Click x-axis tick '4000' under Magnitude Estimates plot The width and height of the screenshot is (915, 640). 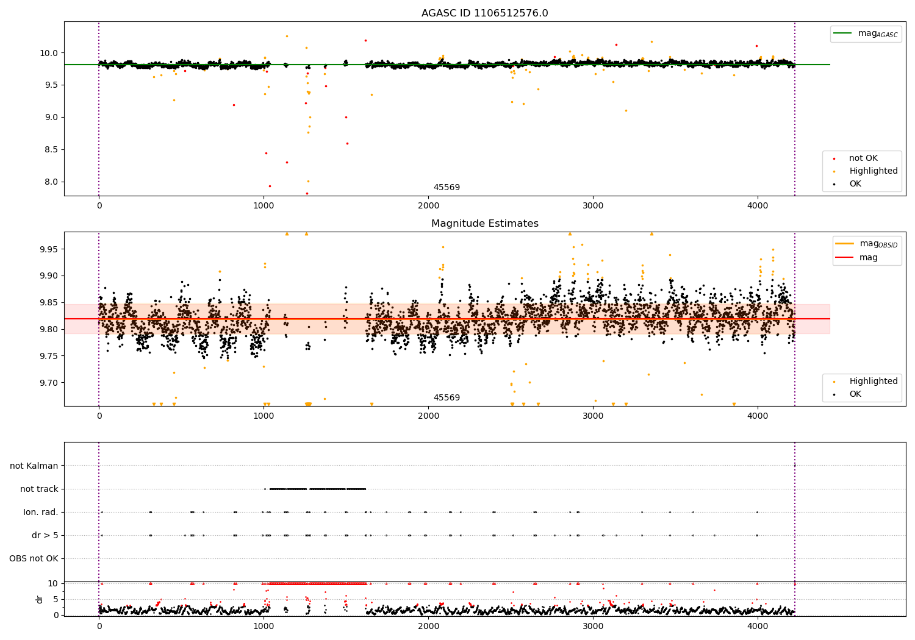[x=758, y=416]
